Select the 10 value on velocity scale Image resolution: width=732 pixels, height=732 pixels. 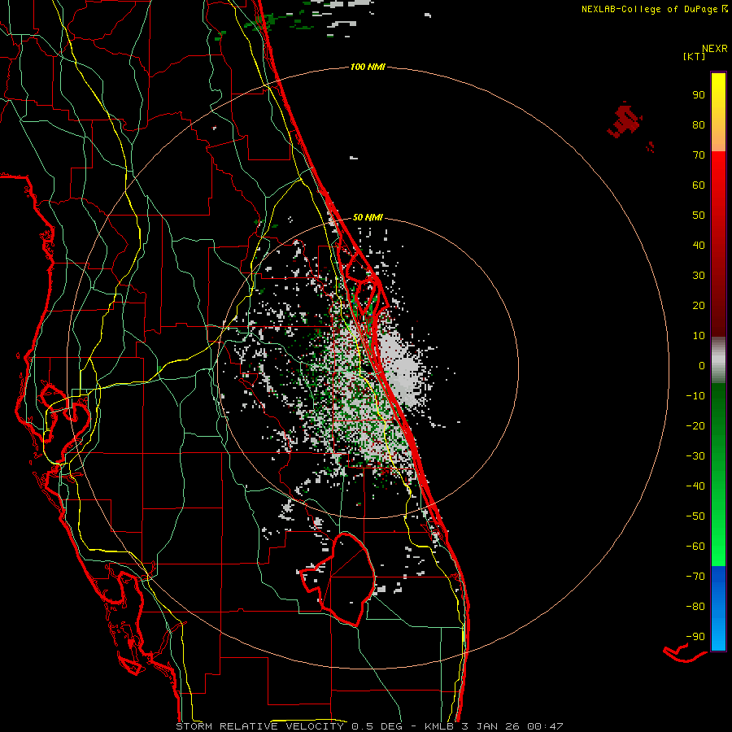(699, 336)
